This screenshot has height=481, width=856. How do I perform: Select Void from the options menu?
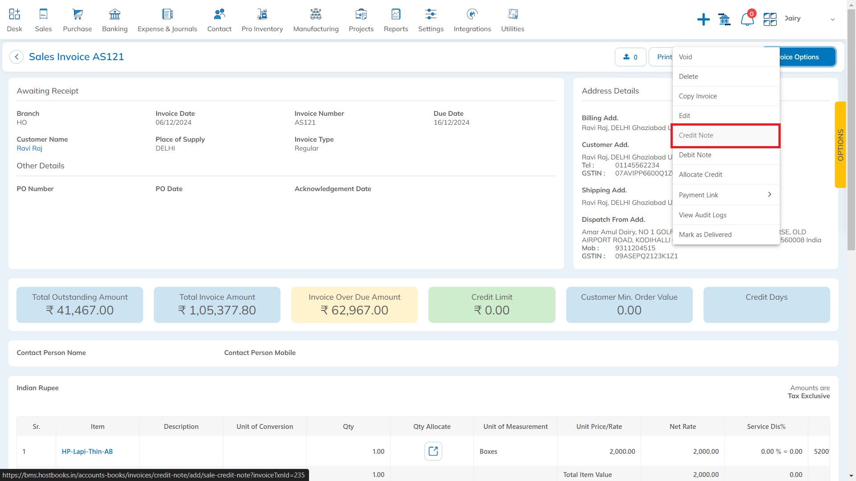pyautogui.click(x=726, y=57)
